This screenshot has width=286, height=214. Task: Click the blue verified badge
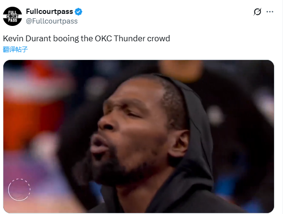point(78,12)
